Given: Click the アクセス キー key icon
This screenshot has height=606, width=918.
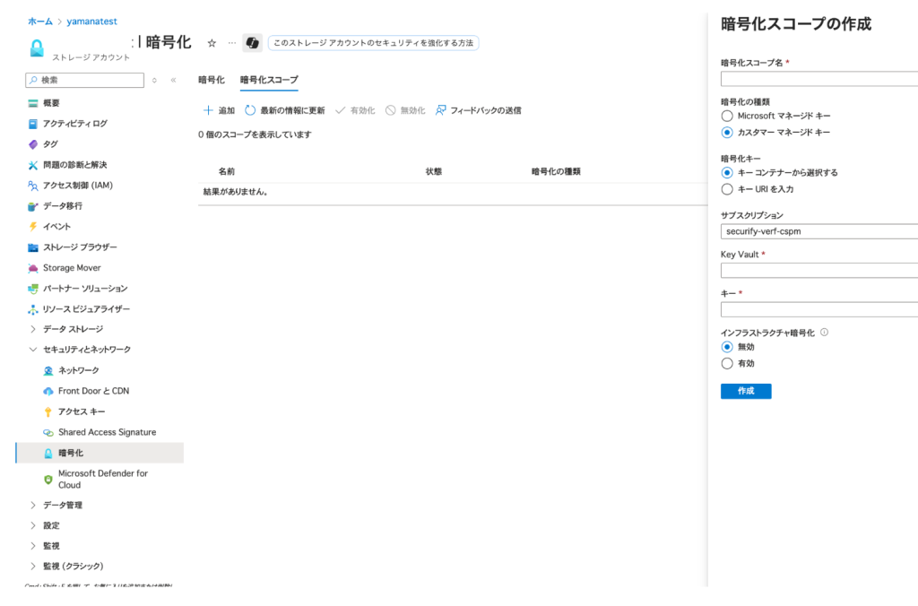Looking at the screenshot, I should click(48, 411).
